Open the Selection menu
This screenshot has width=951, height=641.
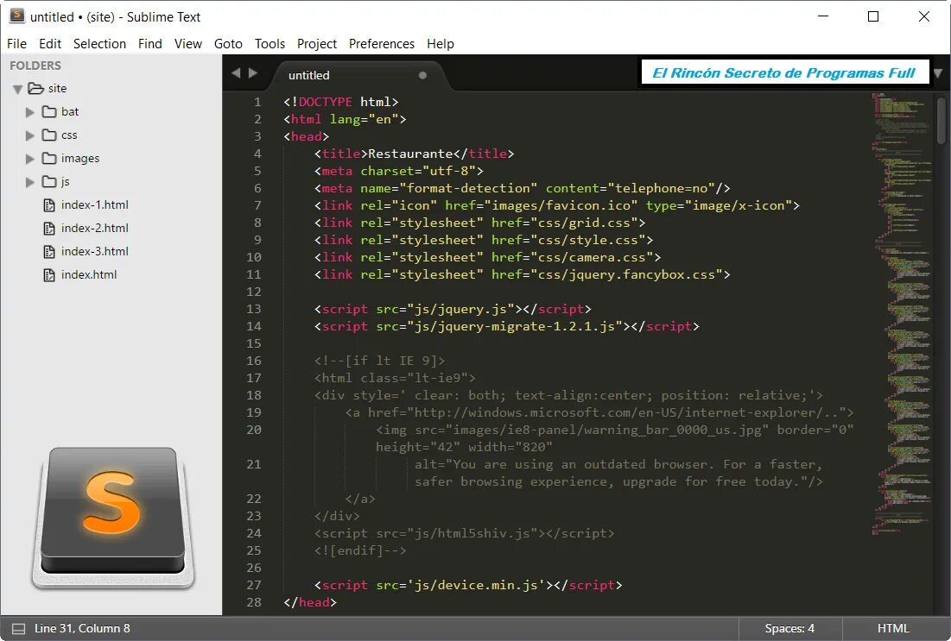click(x=99, y=44)
